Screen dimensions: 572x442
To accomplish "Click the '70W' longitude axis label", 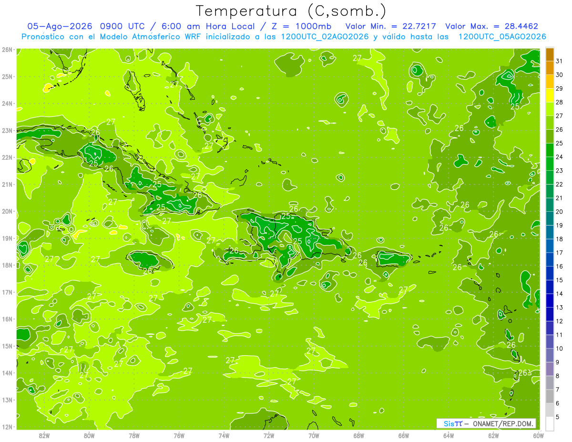I will [314, 435].
